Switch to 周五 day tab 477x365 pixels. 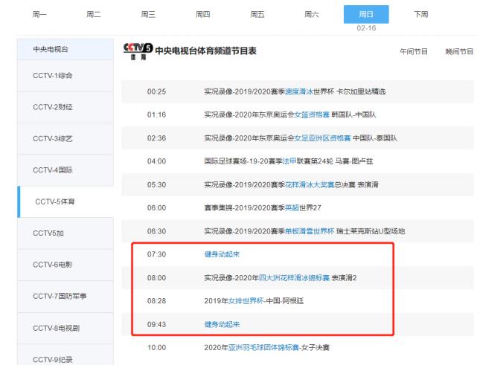[257, 14]
